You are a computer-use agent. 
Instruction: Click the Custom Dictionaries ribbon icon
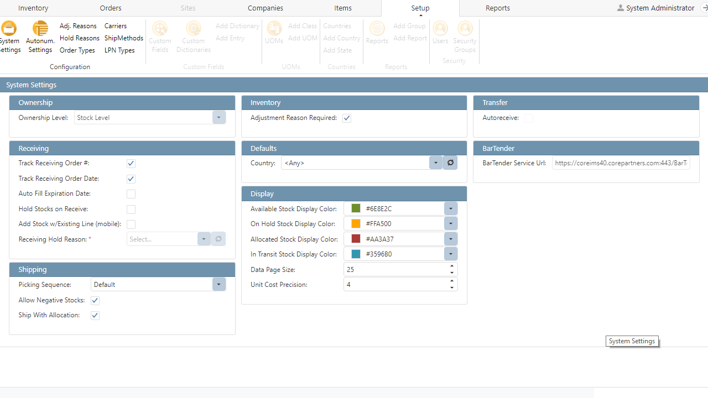(x=194, y=37)
